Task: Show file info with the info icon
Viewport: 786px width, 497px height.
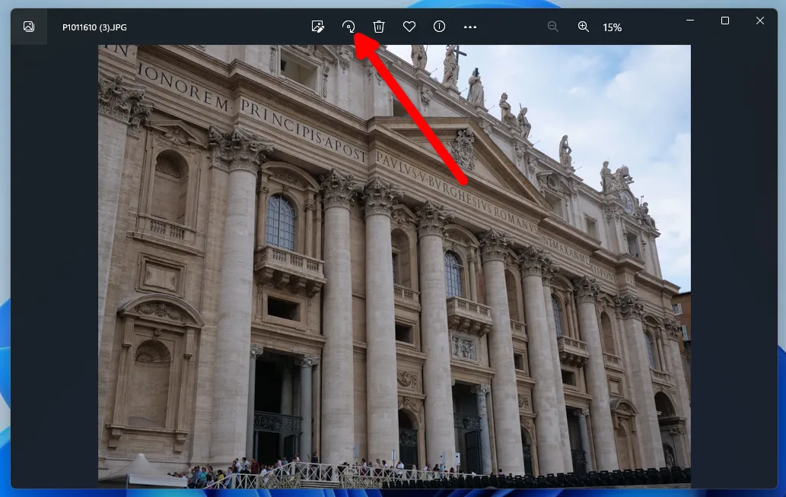Action: (439, 27)
